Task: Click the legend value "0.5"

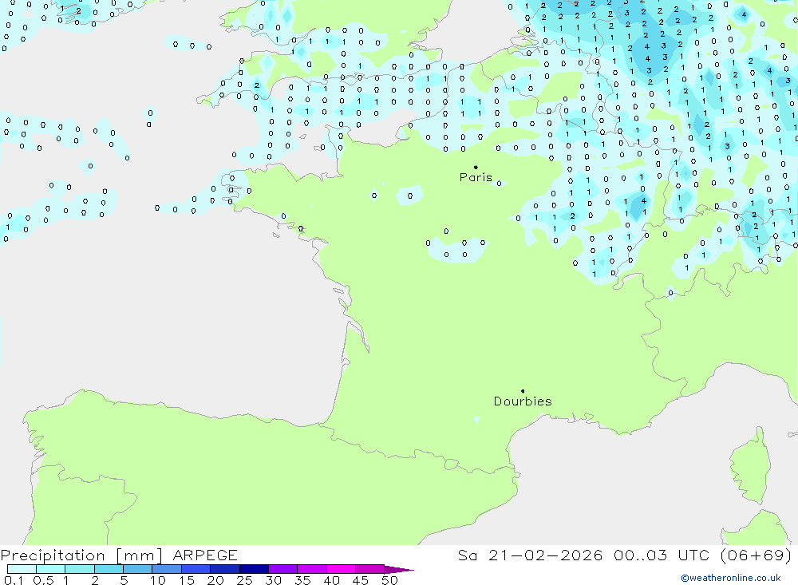Action: (x=43, y=580)
